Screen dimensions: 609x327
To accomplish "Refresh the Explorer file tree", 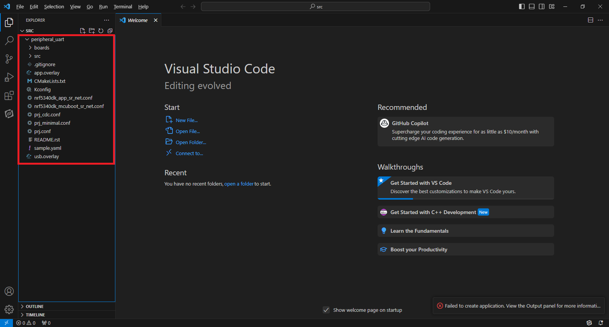I will (x=101, y=31).
